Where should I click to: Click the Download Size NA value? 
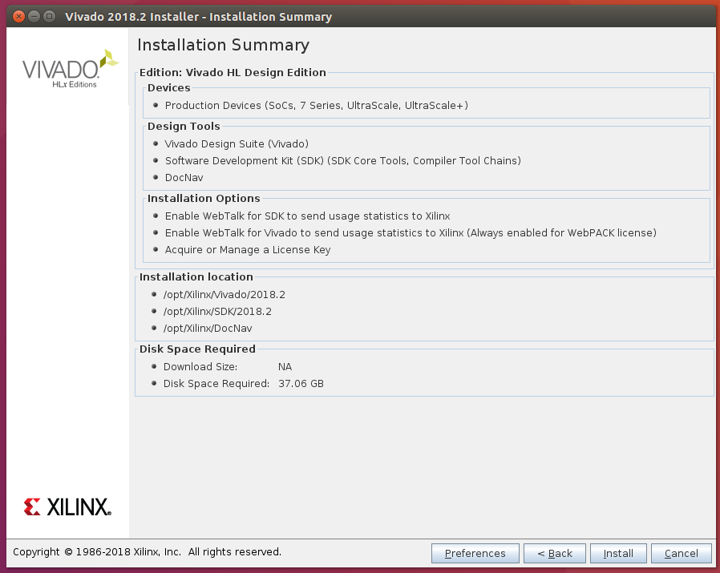(x=285, y=367)
